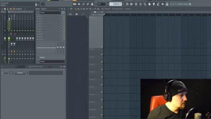Expand Slot 5 arrow in mixer
211x119 pixels.
click(x=37, y=26)
